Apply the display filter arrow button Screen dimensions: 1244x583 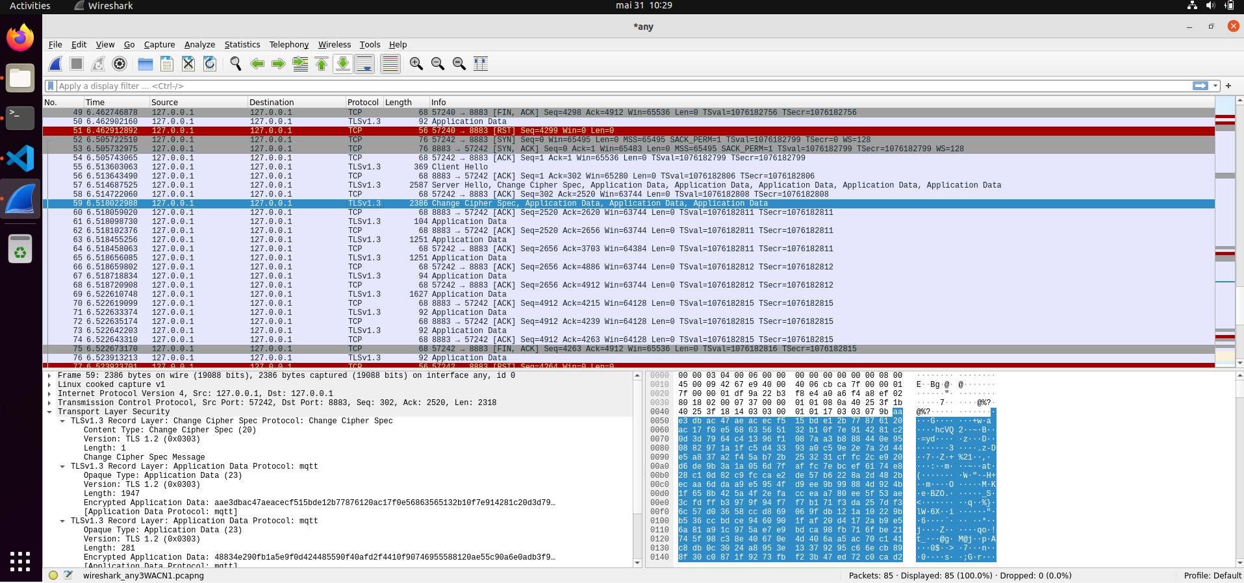click(1200, 86)
